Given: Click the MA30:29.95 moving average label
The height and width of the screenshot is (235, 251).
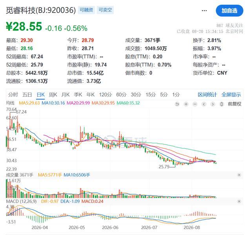Looking at the screenshot, I should (x=103, y=103).
